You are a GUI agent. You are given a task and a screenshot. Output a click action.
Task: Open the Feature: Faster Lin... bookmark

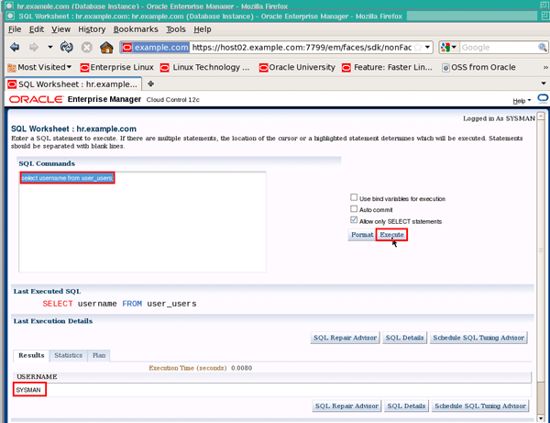pyautogui.click(x=387, y=67)
